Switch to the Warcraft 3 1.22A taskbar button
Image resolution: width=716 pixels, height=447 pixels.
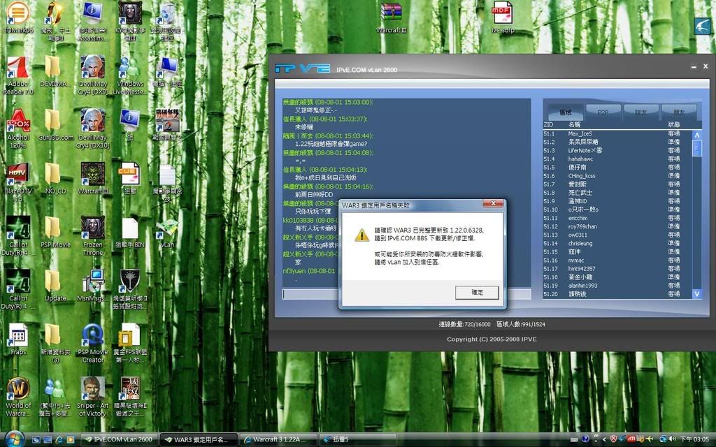point(278,439)
